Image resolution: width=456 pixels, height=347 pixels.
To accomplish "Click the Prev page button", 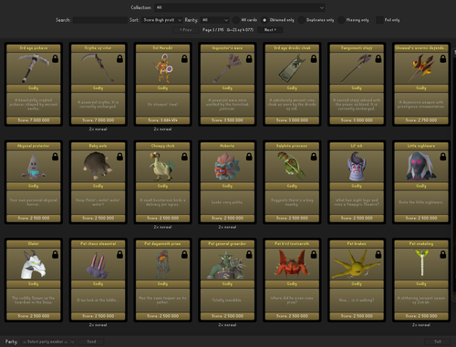I will (185, 30).
